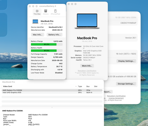This screenshot has width=148, height=126.
Task: Click the Battery Temperature value 28.7 °C
Action: [x=59, y=67]
